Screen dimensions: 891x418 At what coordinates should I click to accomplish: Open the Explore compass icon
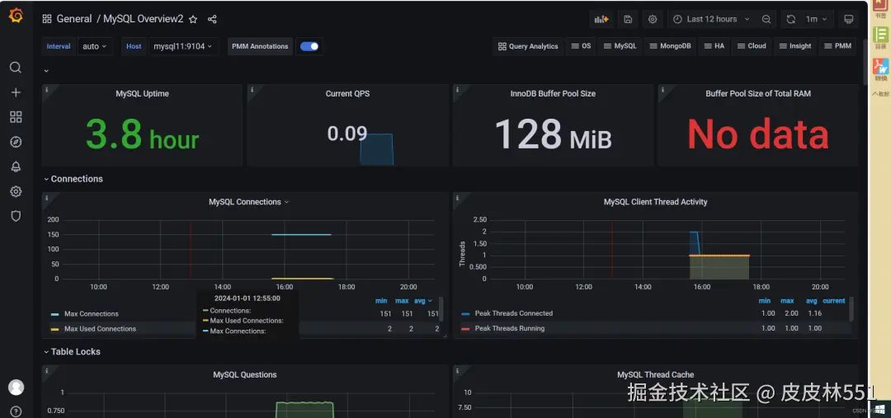tap(16, 142)
